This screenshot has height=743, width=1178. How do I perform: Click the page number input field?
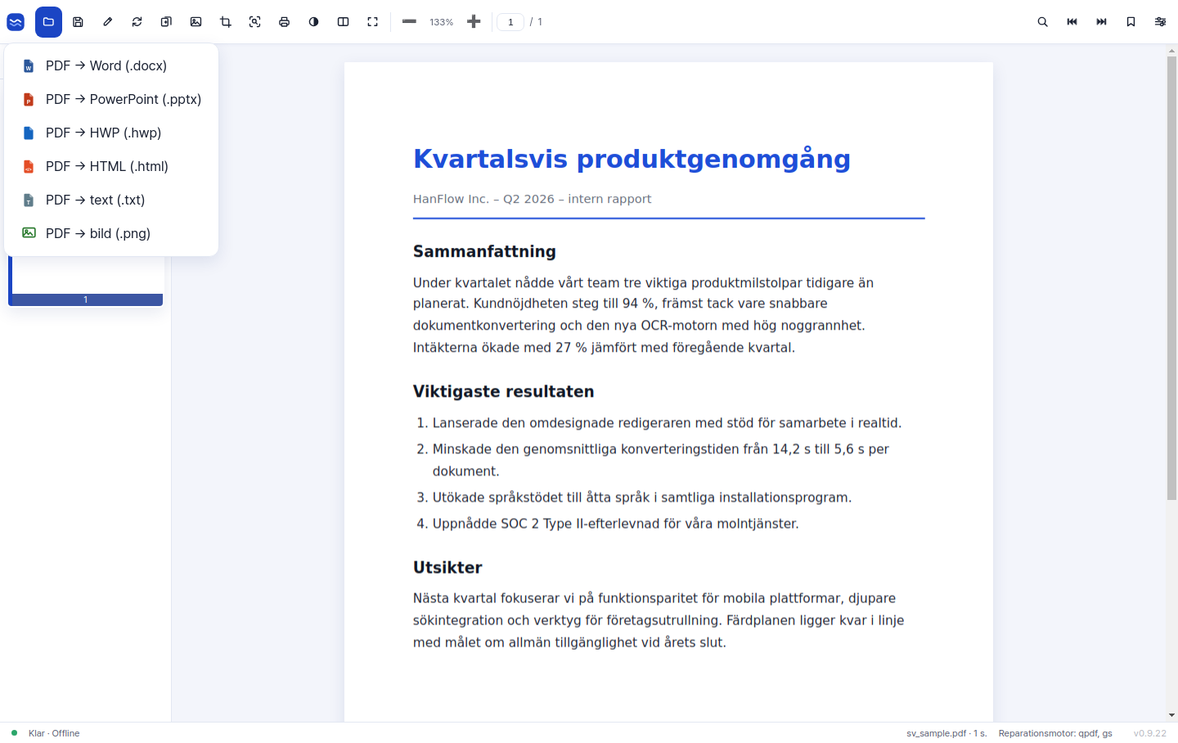510,22
